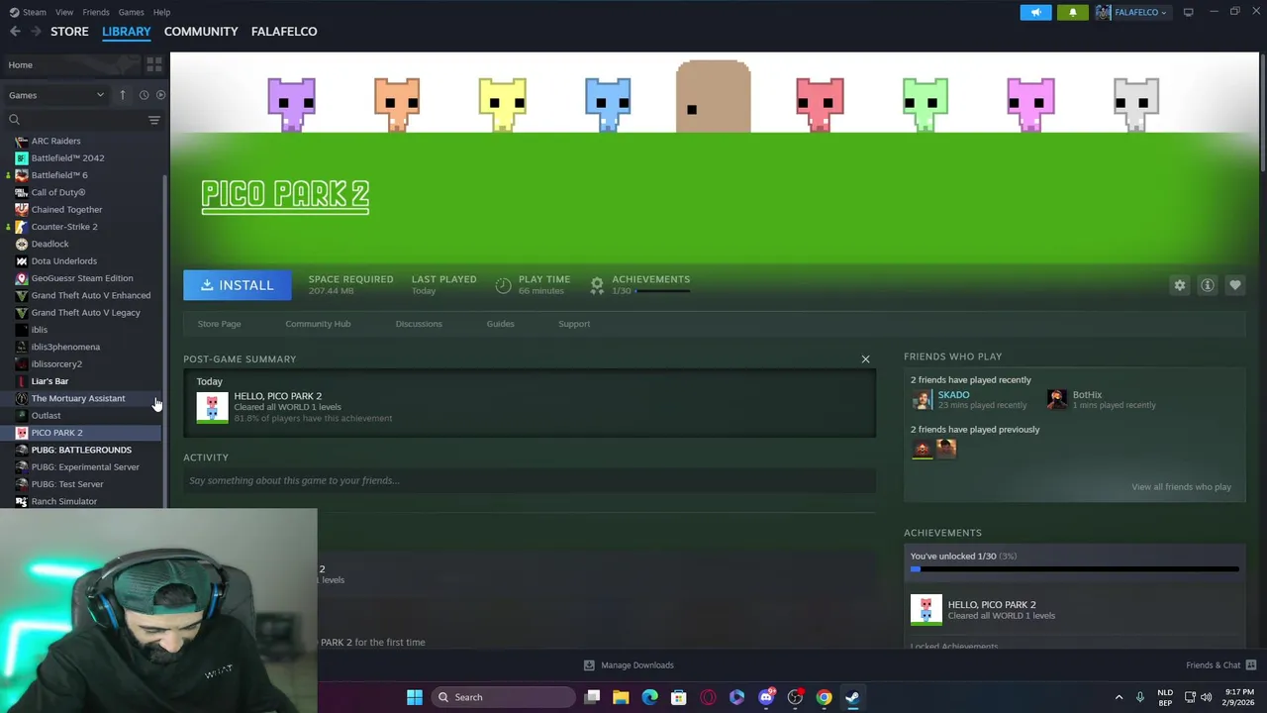The image size is (1267, 713).
Task: Open Google Chrome from taskbar
Action: pyautogui.click(x=824, y=697)
